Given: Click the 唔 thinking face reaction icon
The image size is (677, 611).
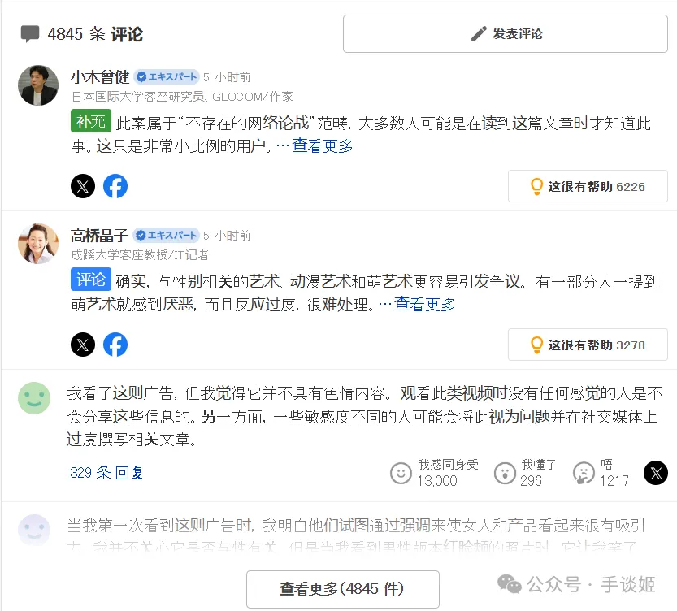Looking at the screenshot, I should [584, 473].
